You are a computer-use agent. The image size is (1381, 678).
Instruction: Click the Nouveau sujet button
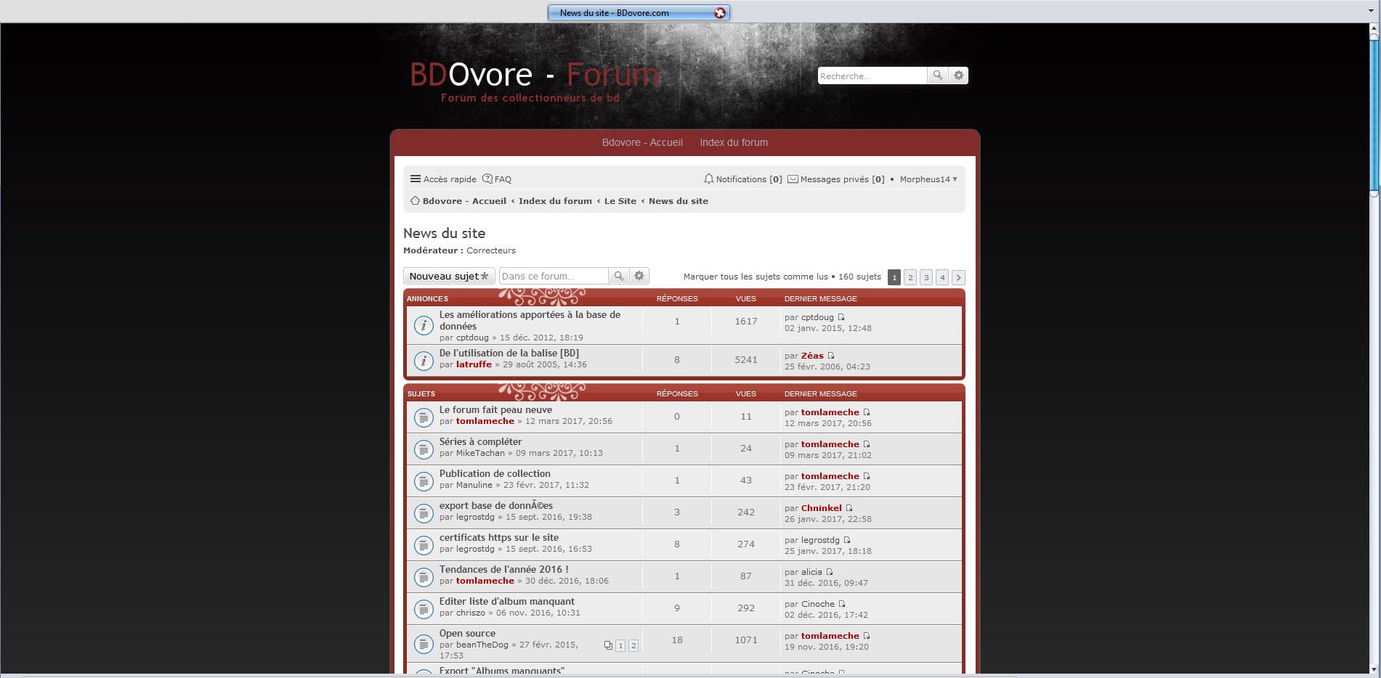click(449, 276)
